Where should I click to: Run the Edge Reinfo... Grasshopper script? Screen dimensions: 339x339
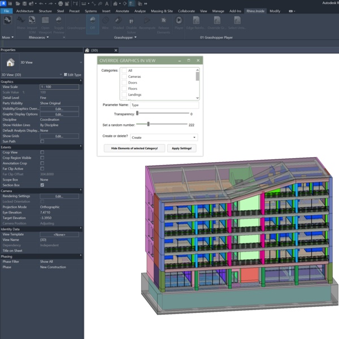[196, 23]
